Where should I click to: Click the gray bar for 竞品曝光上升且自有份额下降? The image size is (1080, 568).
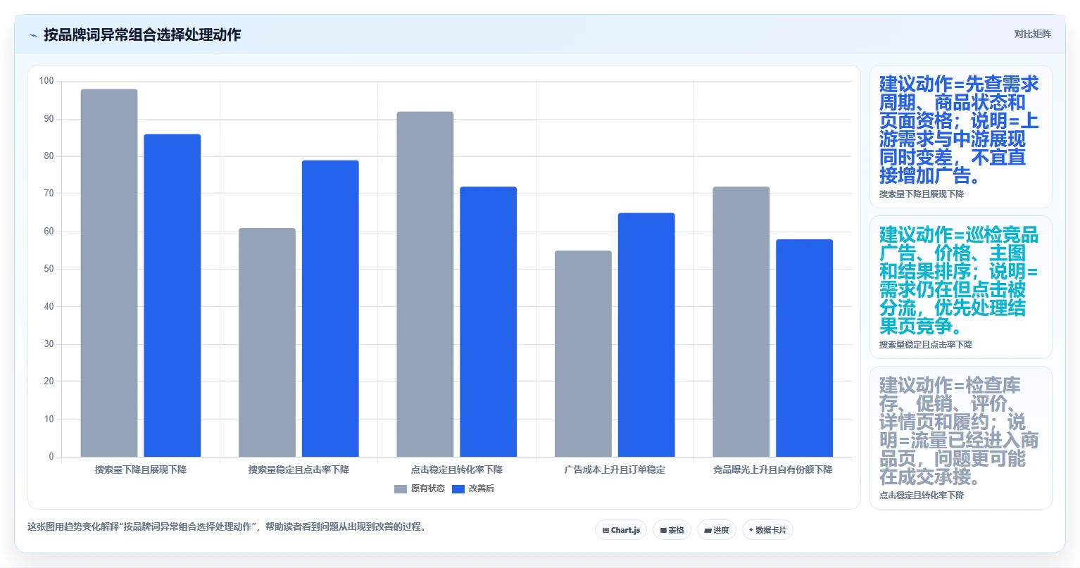741,322
